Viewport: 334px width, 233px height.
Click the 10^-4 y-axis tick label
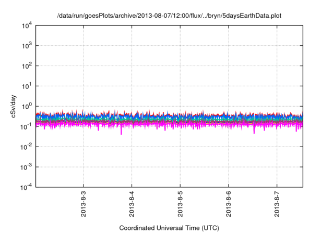point(26,187)
